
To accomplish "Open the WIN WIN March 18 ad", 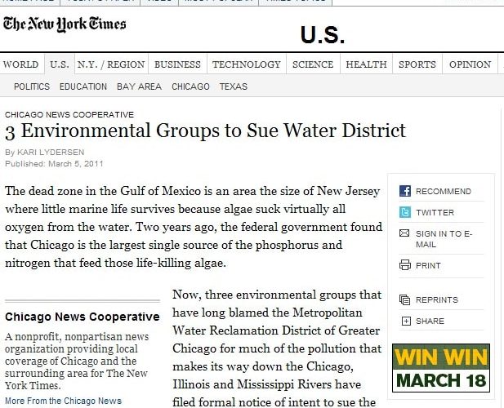I will pos(441,368).
